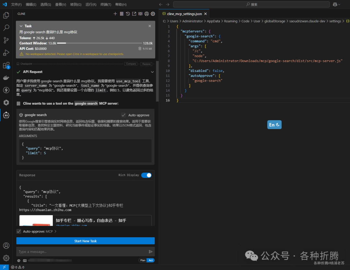Open Accounts icon in activity bar
The width and height of the screenshot is (350, 270).
tap(6, 245)
